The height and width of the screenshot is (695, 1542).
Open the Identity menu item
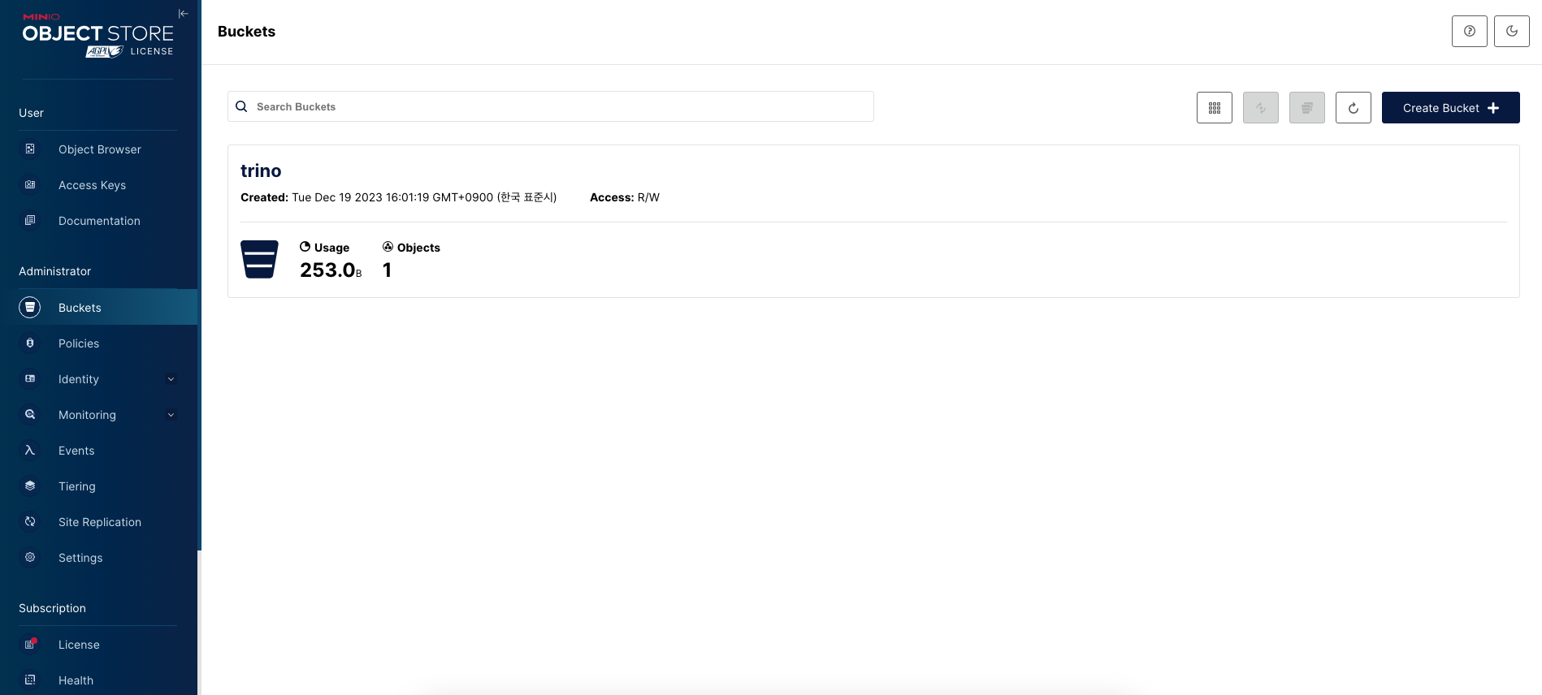pyautogui.click(x=98, y=379)
